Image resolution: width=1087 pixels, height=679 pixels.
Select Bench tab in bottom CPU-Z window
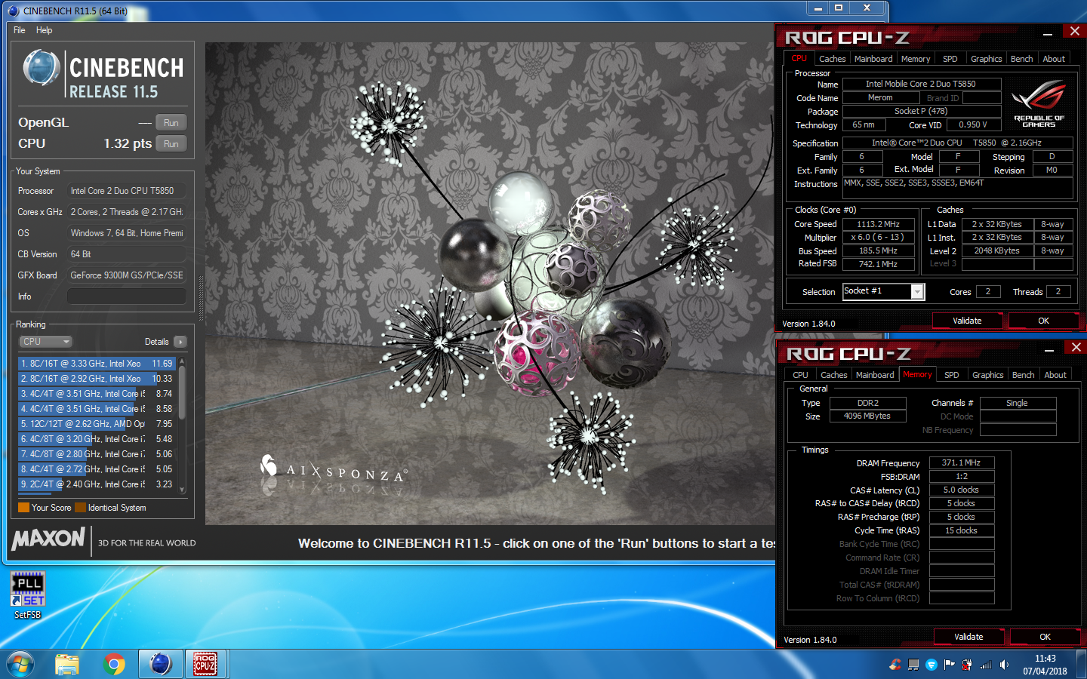pyautogui.click(x=1024, y=375)
